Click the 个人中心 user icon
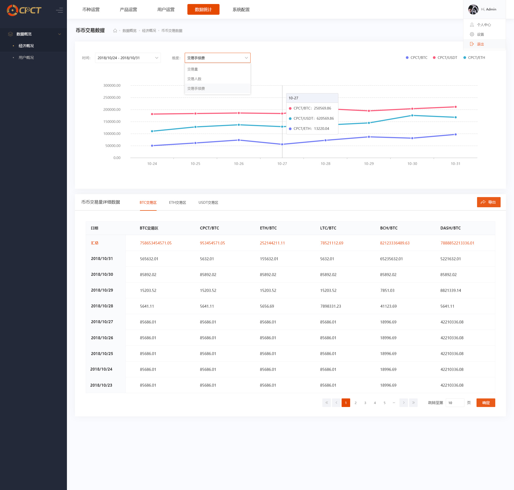 (x=472, y=25)
